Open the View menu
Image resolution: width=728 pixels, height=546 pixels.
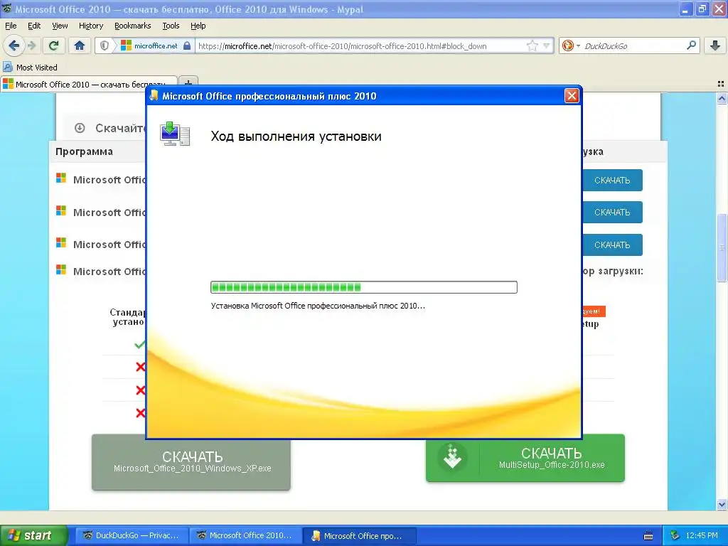pyautogui.click(x=60, y=26)
